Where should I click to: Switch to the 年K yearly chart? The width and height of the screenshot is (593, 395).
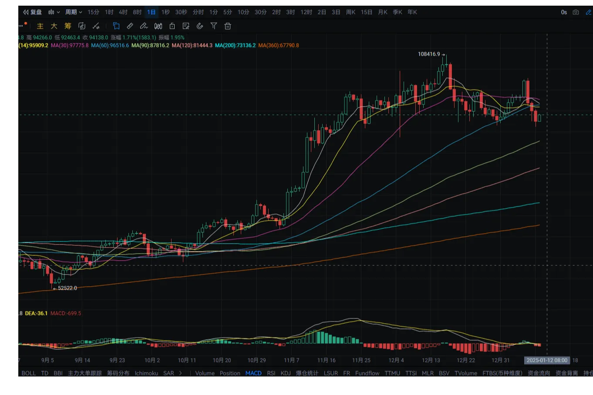(x=412, y=12)
